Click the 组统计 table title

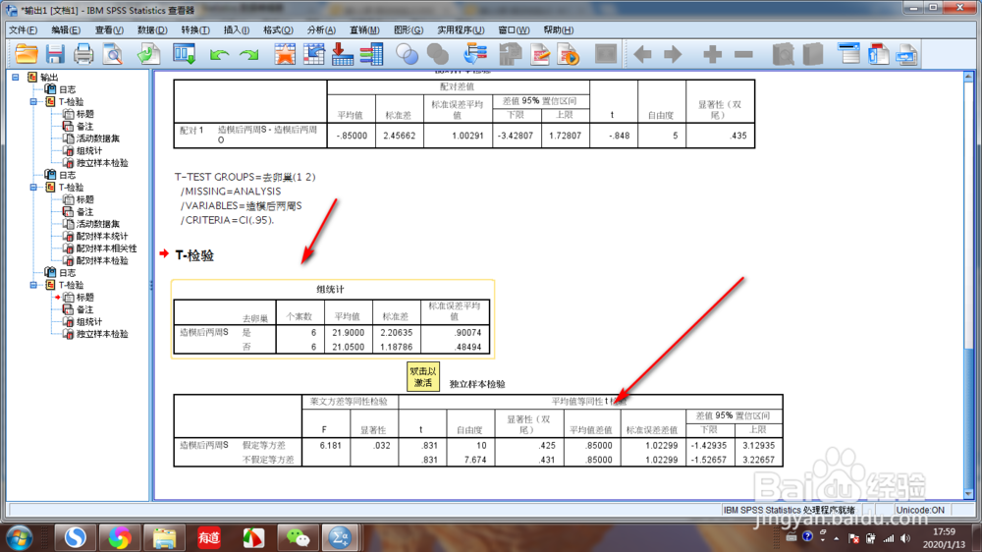click(x=330, y=289)
